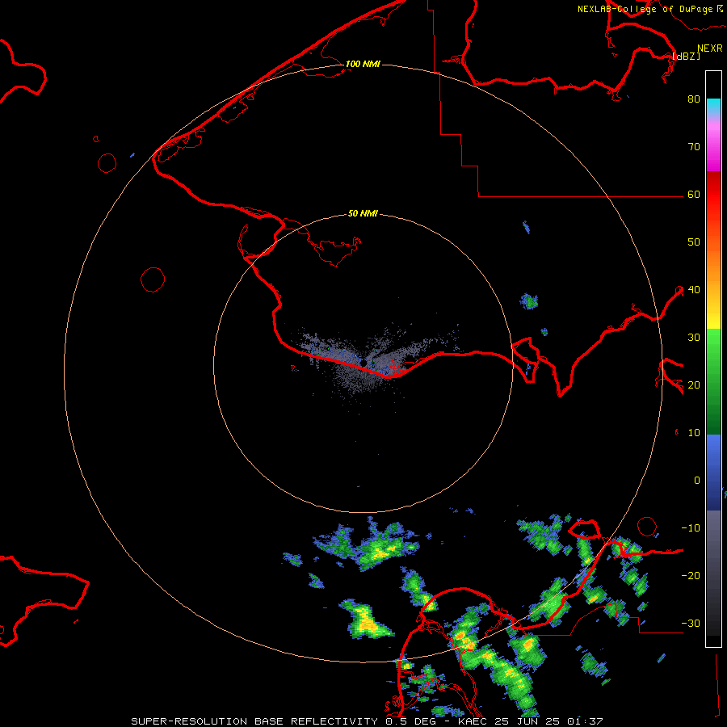
Task: Click the -20 value on the dBZ scale
Action: point(691,576)
